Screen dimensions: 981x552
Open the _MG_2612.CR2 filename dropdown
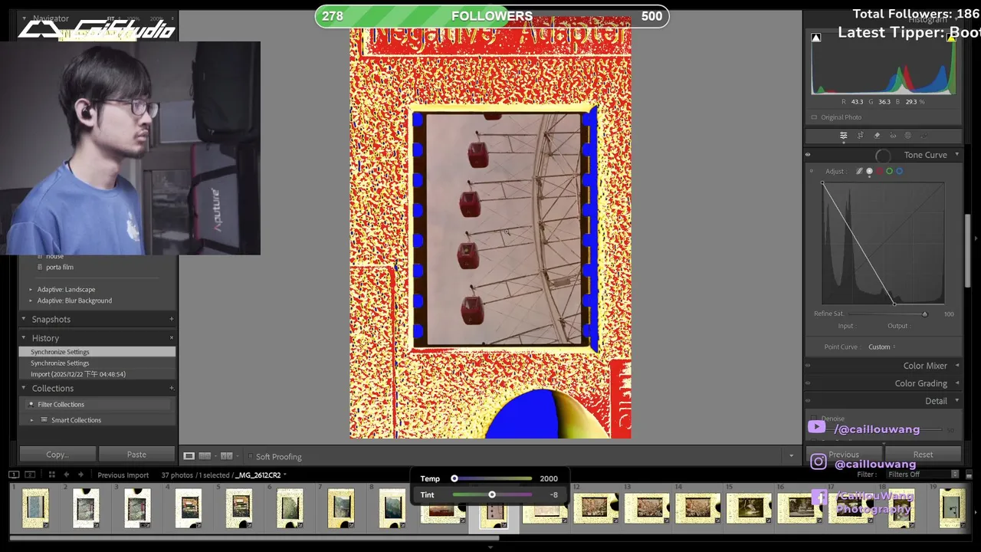[x=261, y=475]
